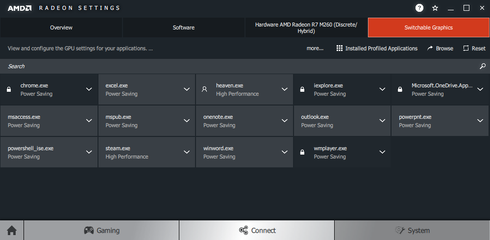490x240 pixels.
Task: Expand the excel.exe power mode dropdown
Action: 187,89
